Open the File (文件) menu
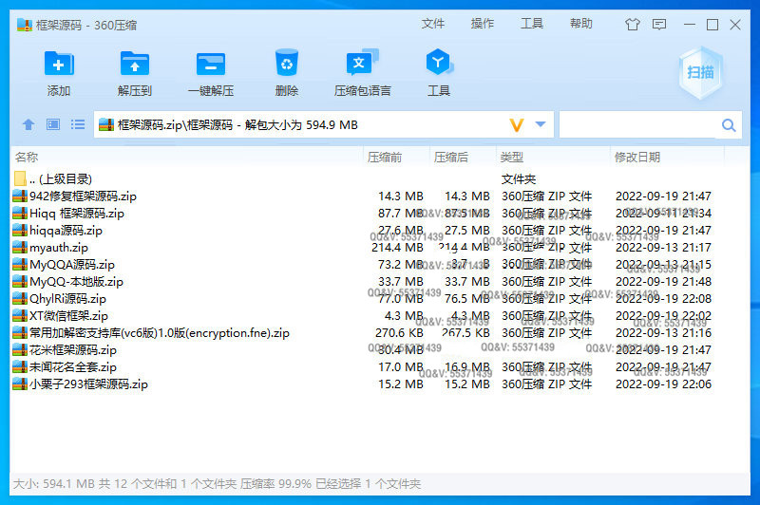This screenshot has width=760, height=505. pyautogui.click(x=433, y=24)
